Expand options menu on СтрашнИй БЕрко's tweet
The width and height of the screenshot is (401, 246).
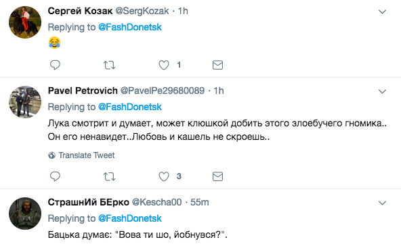pos(382,203)
